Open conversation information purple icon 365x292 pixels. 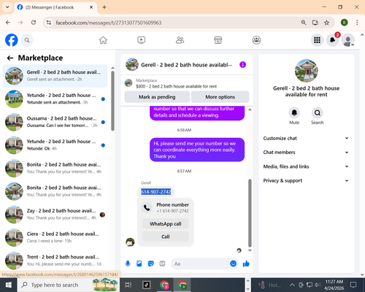(x=243, y=65)
